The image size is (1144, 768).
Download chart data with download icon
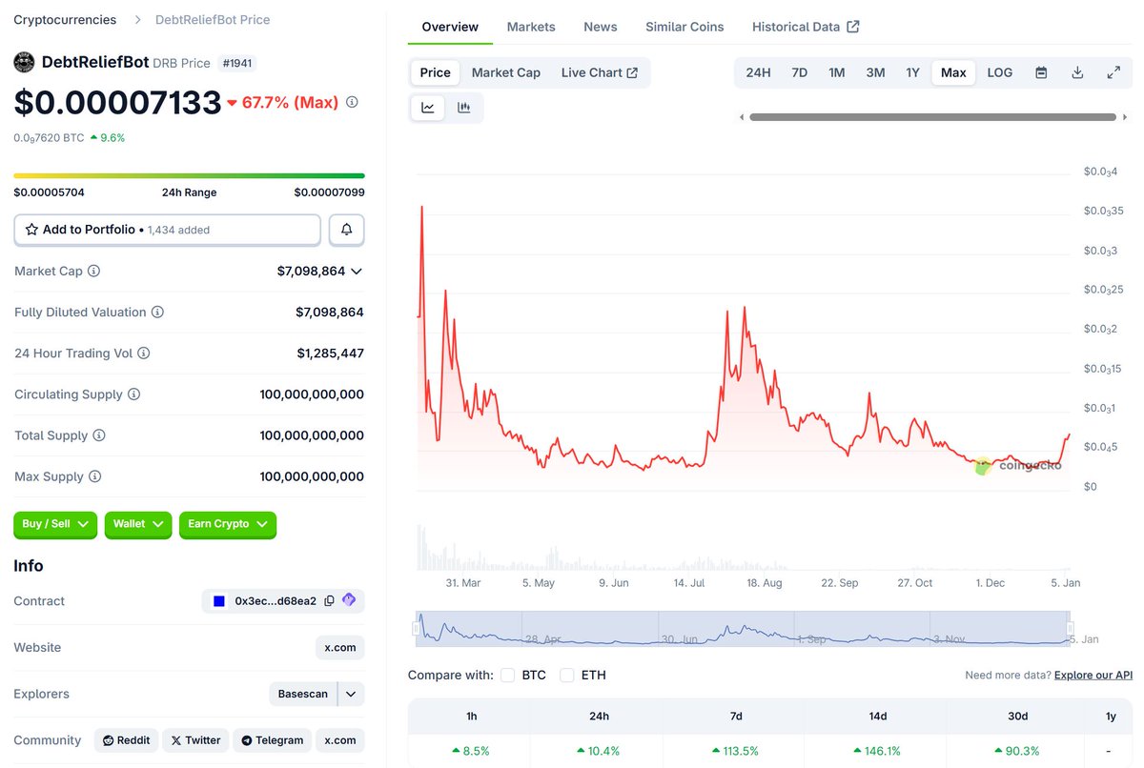click(x=1077, y=72)
